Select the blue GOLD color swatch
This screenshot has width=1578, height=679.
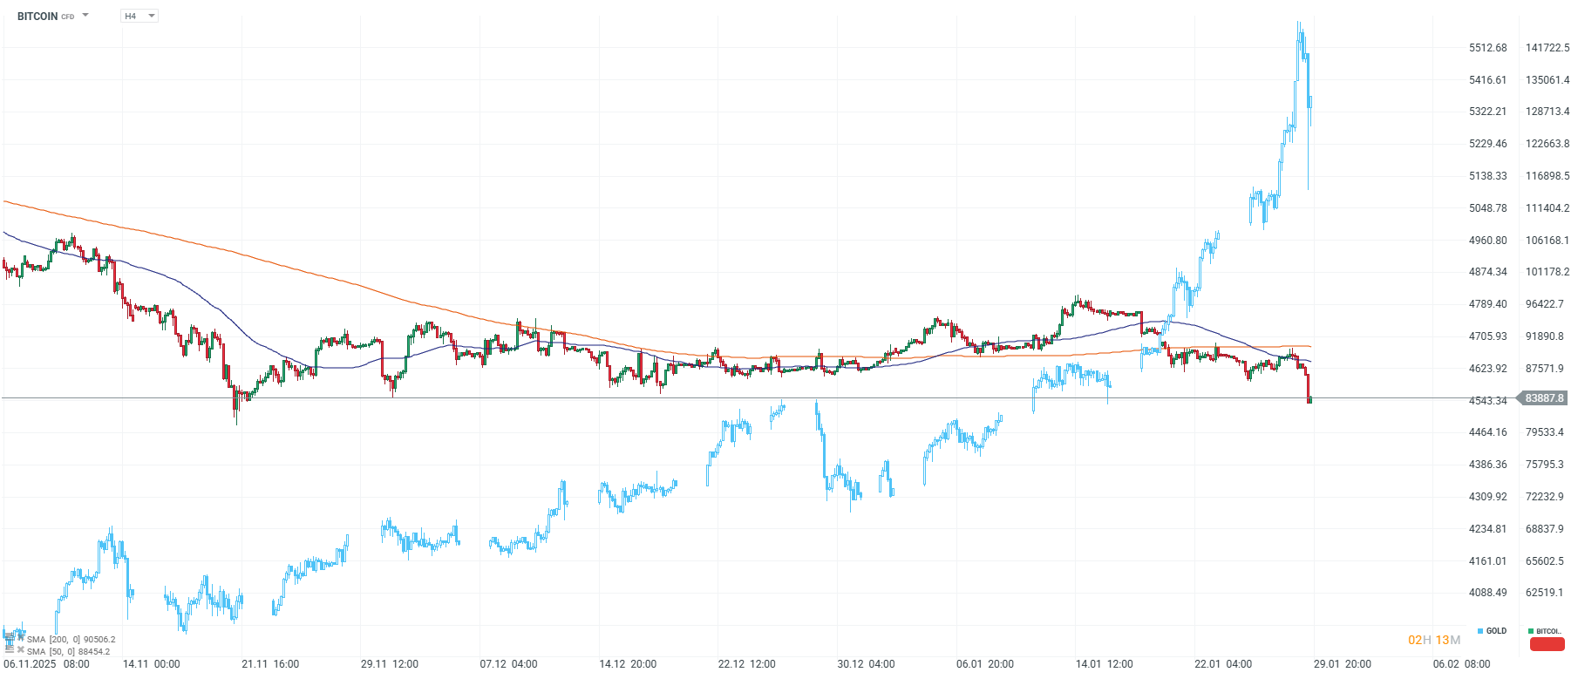tap(1480, 631)
